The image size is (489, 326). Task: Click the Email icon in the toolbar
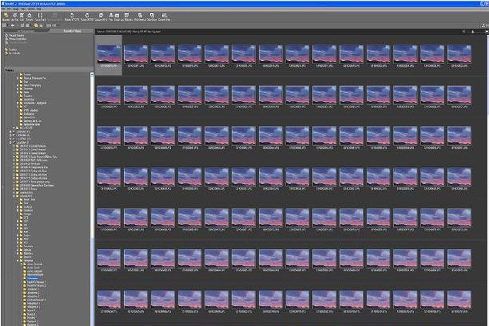point(117,16)
